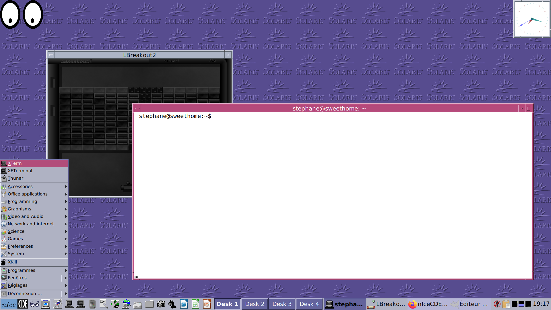This screenshot has height=310, width=551.
Task: Launch the running man run-command icon
Action: (x=58, y=304)
